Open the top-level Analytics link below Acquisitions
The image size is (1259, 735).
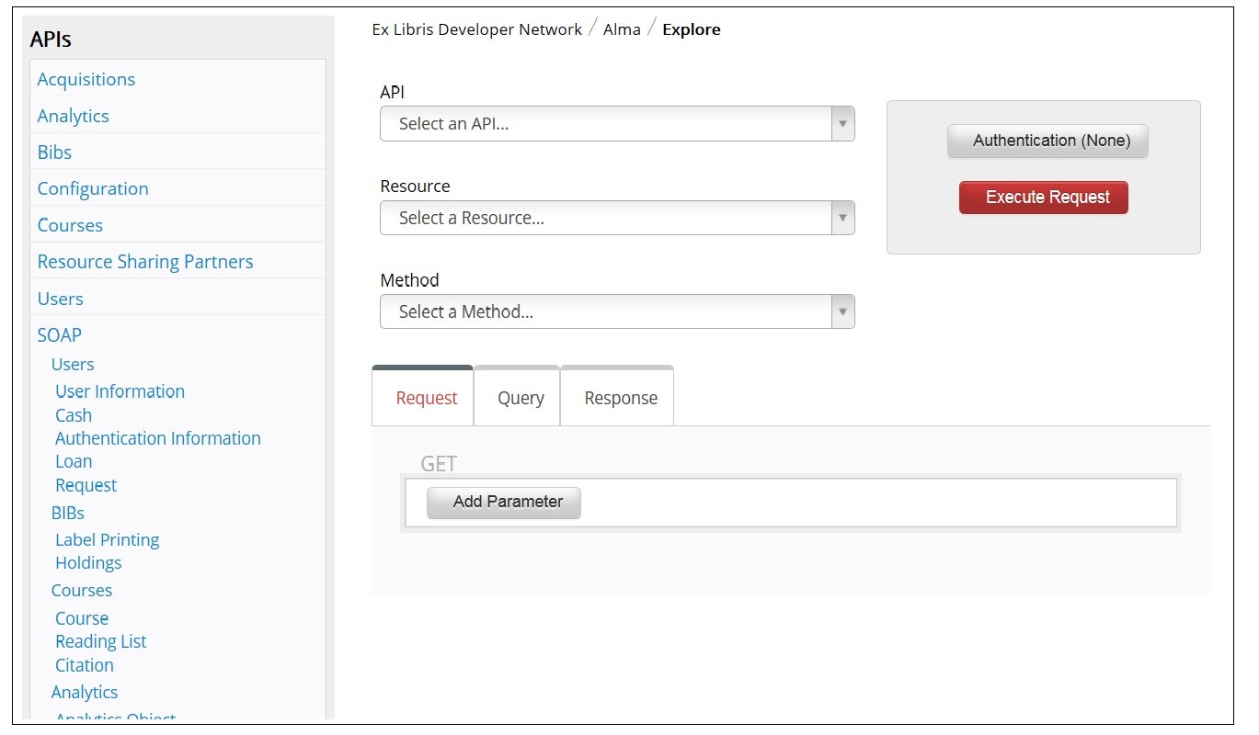[73, 116]
